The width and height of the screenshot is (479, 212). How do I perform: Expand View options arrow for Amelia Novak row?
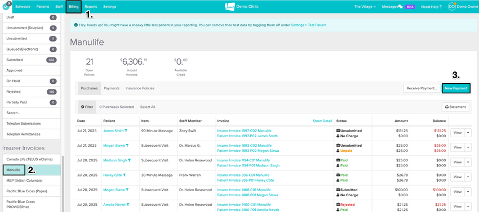coord(468,206)
